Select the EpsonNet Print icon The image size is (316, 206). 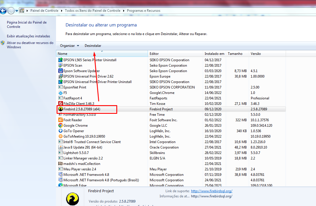pyautogui.click(x=60, y=87)
